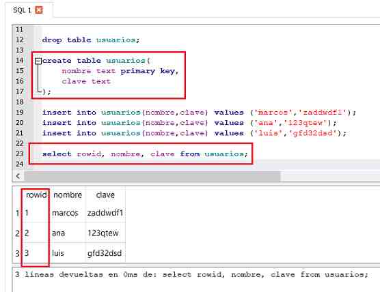380x292 pixels.
Task: Click the left arrow of horizontal scrollbar
Action: pos(18,176)
